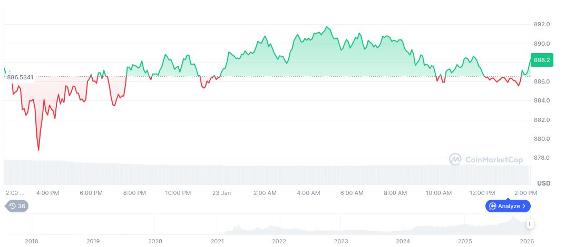Click the 4:00 AM time axis label

[308, 193]
